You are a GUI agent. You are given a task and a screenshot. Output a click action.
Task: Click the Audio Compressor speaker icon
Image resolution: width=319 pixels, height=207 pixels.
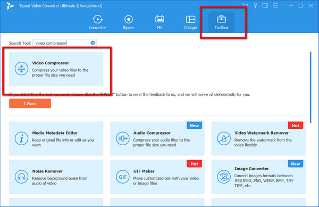click(x=123, y=138)
